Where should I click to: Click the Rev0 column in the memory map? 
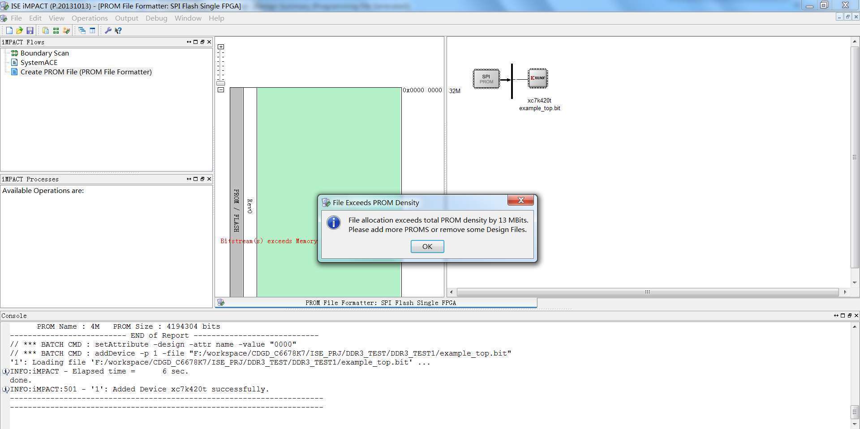point(250,192)
